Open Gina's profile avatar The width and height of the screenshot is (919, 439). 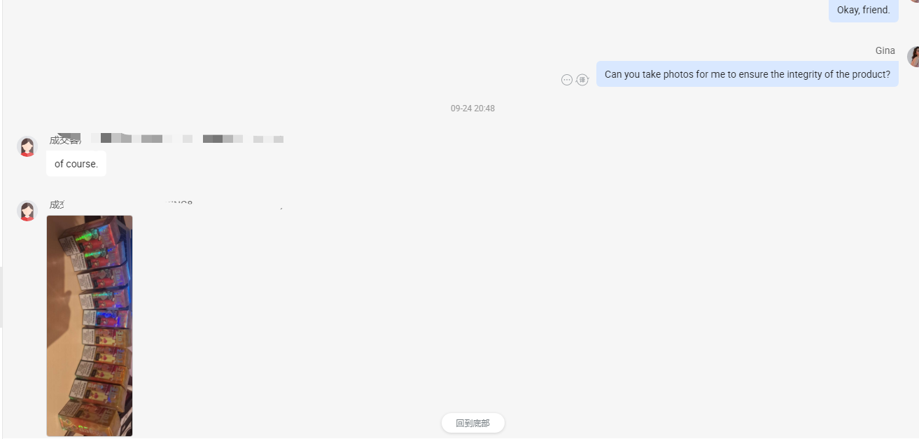pyautogui.click(x=913, y=57)
